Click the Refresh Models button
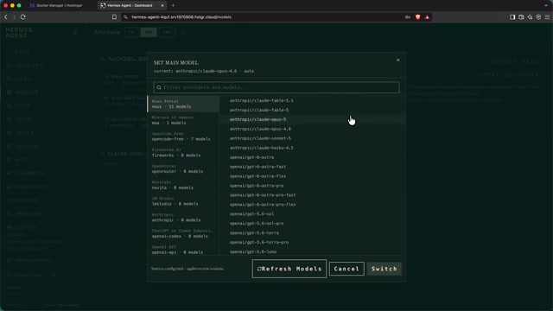This screenshot has height=311, width=553. 289,269
